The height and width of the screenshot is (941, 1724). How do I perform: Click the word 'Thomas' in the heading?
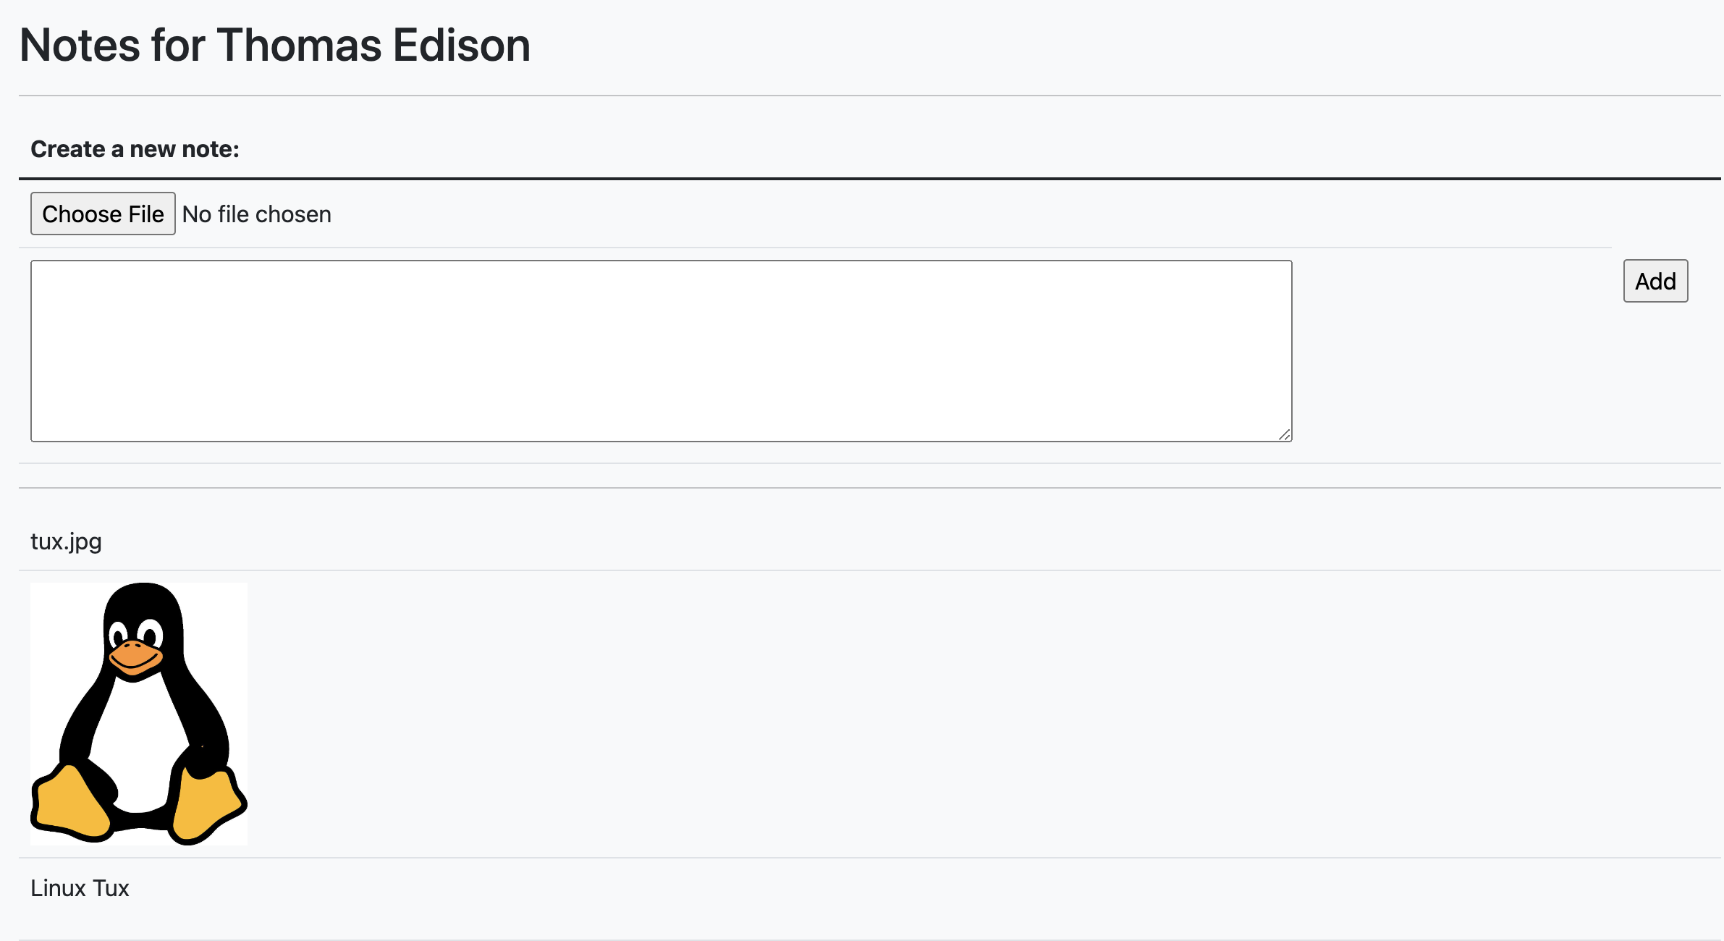click(x=299, y=45)
